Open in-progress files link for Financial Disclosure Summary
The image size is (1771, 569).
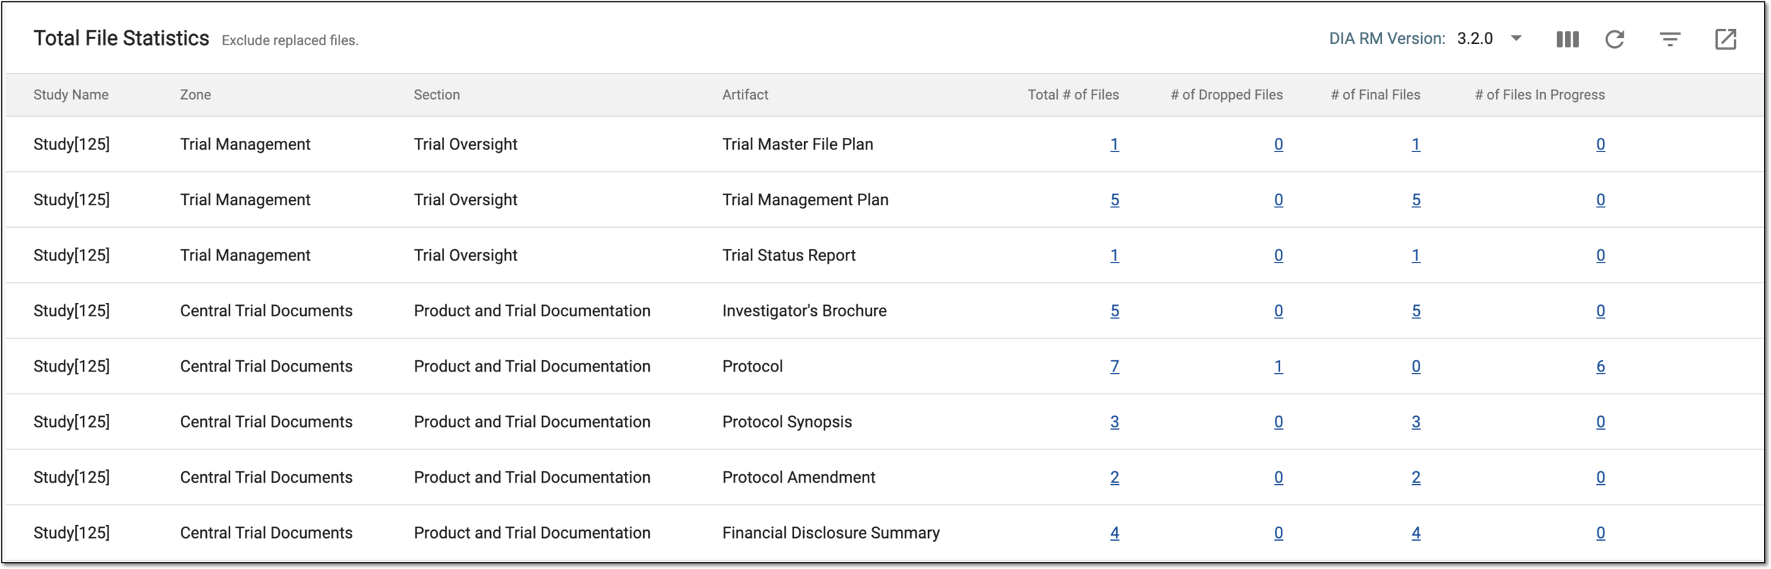tap(1600, 534)
